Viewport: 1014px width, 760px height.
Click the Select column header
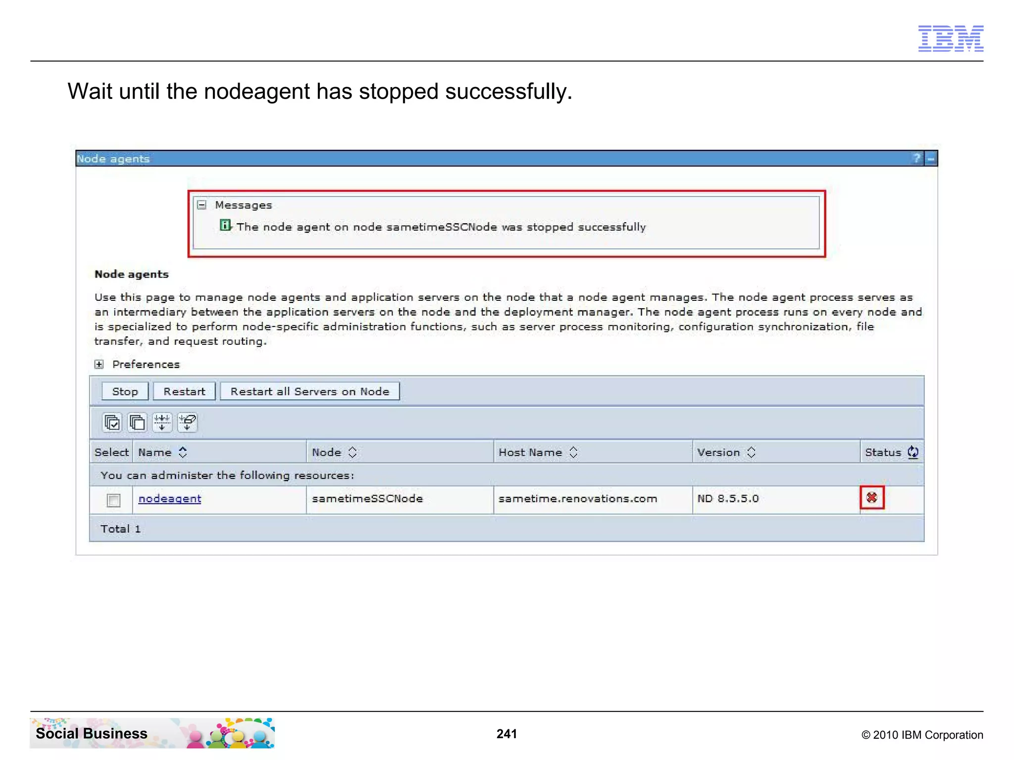[111, 452]
